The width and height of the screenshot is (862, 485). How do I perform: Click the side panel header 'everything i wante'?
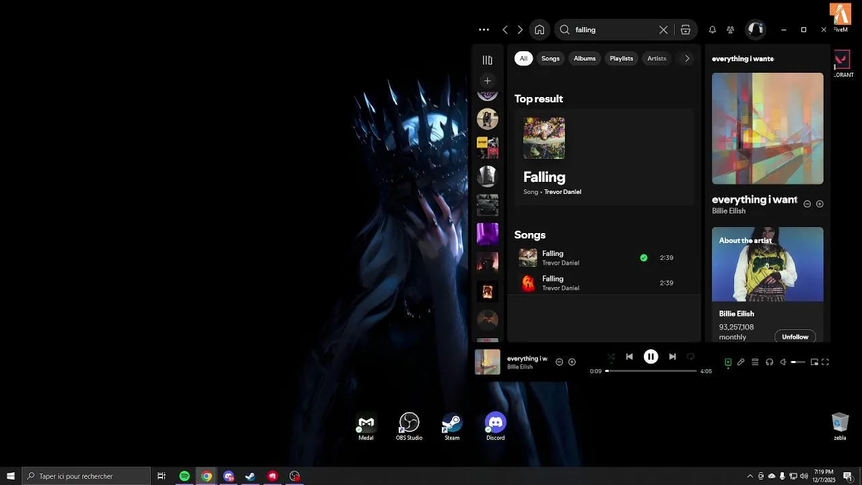(x=743, y=59)
